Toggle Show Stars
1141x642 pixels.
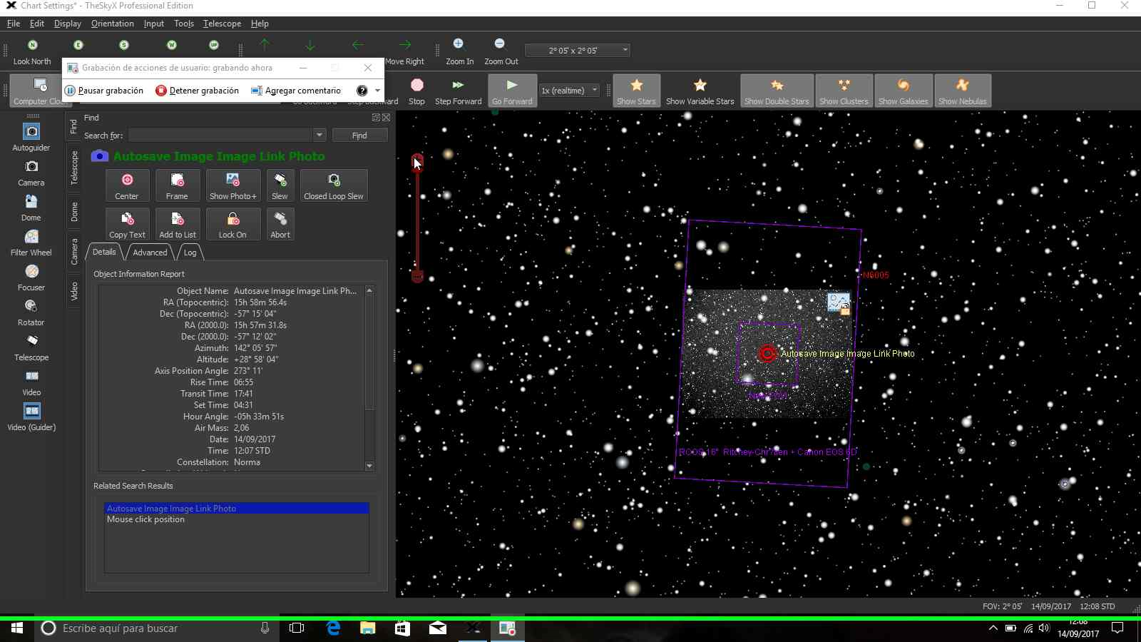(636, 91)
